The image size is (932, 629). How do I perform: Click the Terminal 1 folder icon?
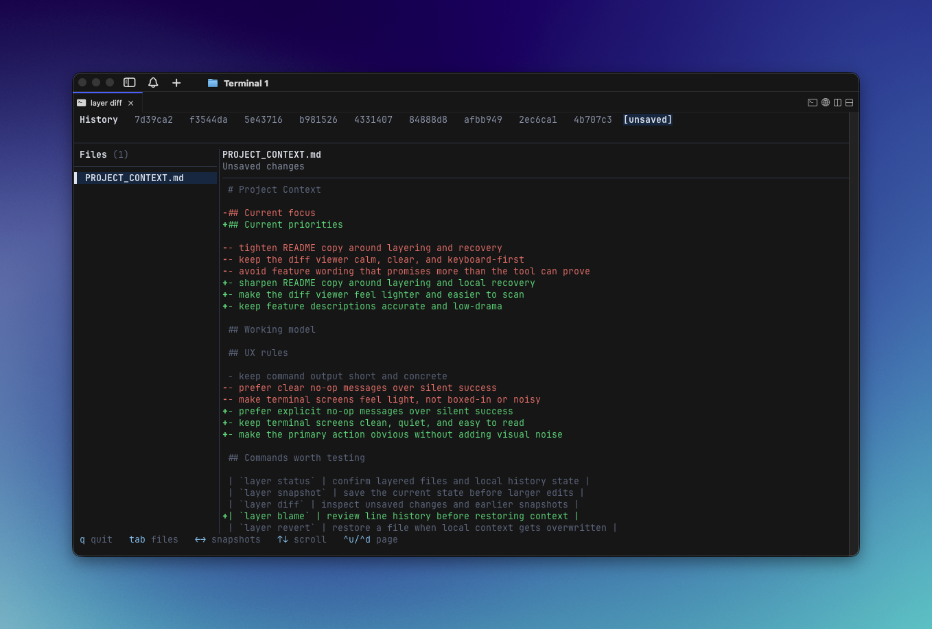213,83
